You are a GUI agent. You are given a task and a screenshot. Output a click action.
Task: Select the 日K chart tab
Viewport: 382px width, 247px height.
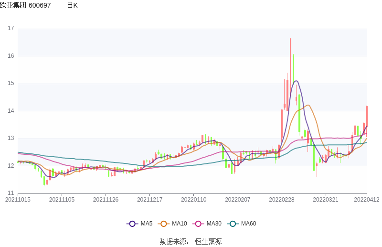click(72, 5)
